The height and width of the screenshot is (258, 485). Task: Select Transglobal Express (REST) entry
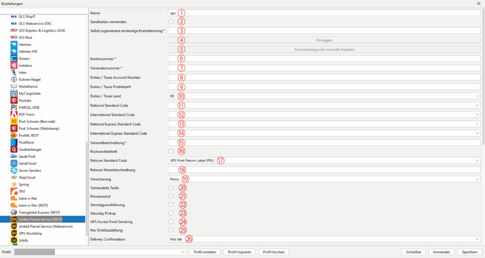(x=39, y=212)
